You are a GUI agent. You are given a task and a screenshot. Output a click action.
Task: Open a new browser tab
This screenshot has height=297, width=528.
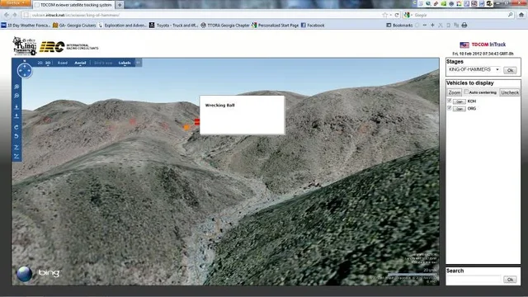(120, 5)
